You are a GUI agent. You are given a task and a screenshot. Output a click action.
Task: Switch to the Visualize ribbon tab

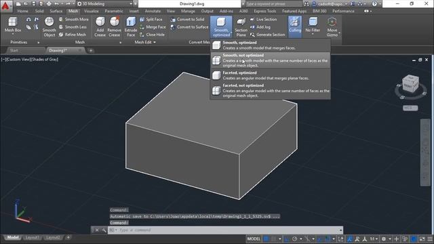(x=91, y=11)
